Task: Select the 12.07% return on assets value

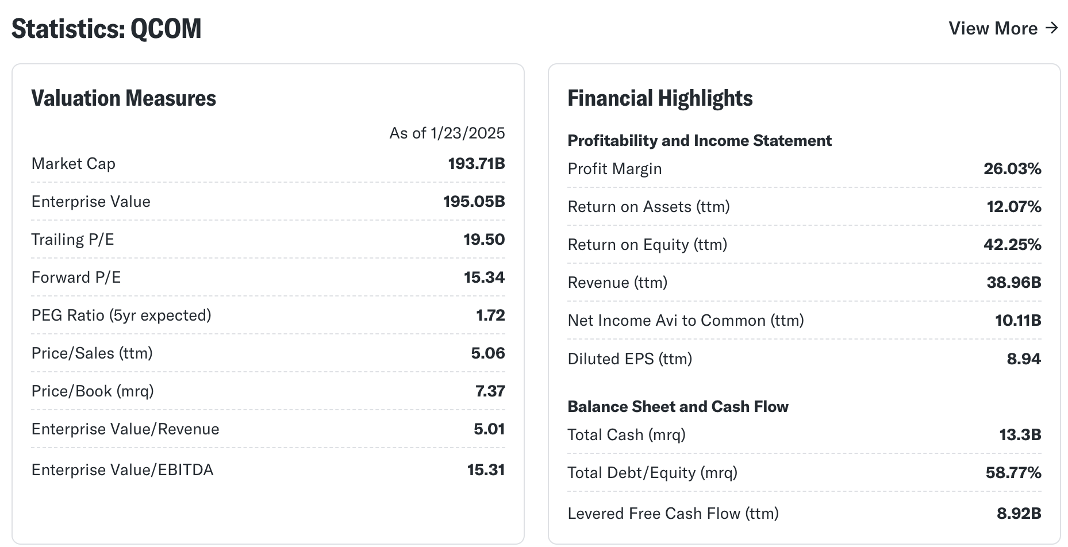Action: [1014, 207]
